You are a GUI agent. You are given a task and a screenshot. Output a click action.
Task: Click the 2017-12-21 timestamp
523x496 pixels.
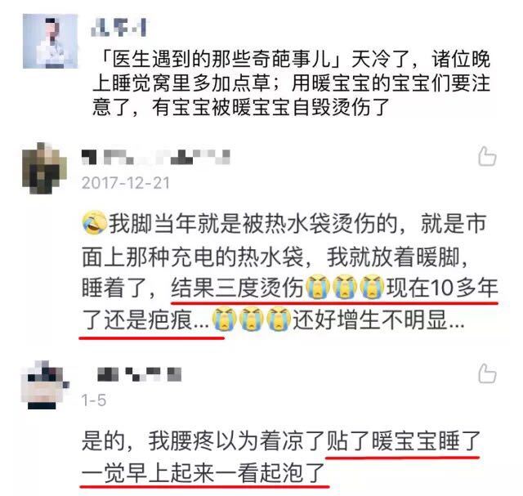click(126, 183)
